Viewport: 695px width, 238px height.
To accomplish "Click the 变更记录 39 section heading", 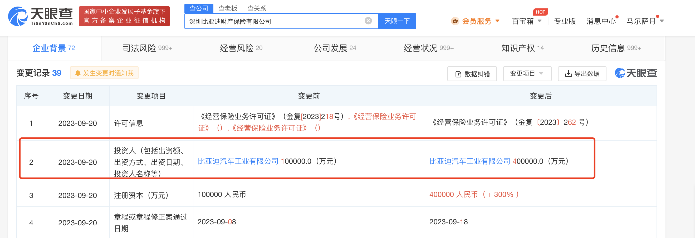I will coord(39,73).
